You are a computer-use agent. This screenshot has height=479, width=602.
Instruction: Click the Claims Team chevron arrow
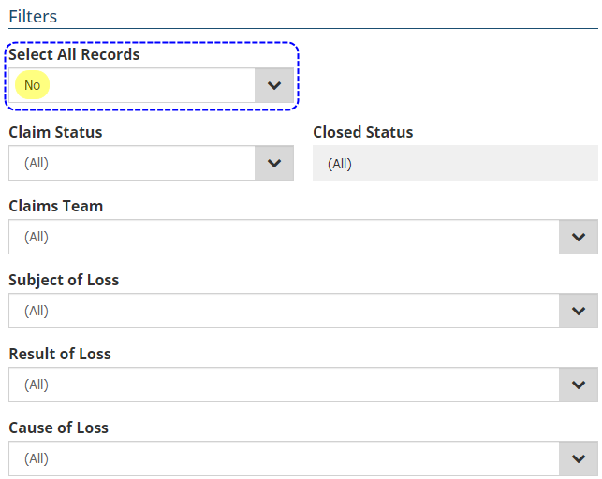579,237
